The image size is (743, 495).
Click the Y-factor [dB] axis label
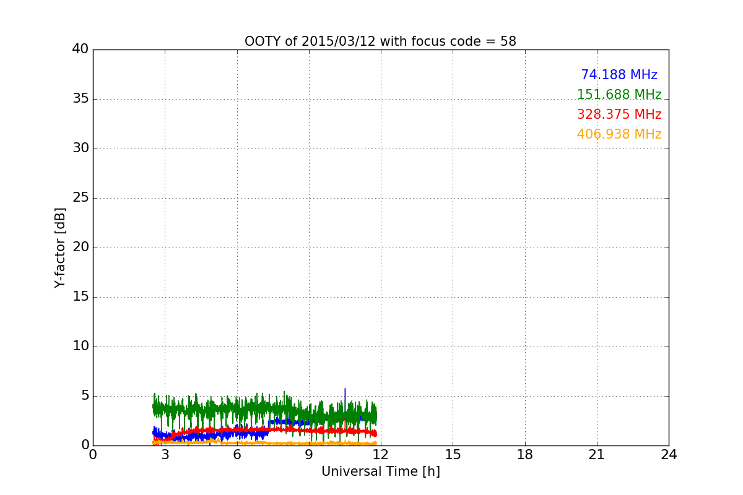[x=60, y=247]
